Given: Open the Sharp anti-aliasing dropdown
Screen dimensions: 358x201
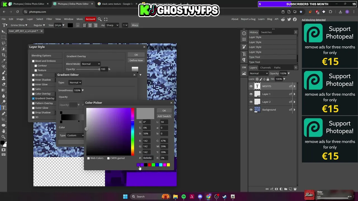Looking at the screenshot, I should pos(112,25).
